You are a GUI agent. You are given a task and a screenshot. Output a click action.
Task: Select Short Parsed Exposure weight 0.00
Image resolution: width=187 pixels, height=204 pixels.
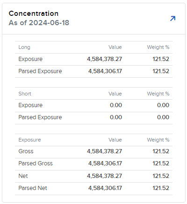pyautogui.click(x=163, y=117)
